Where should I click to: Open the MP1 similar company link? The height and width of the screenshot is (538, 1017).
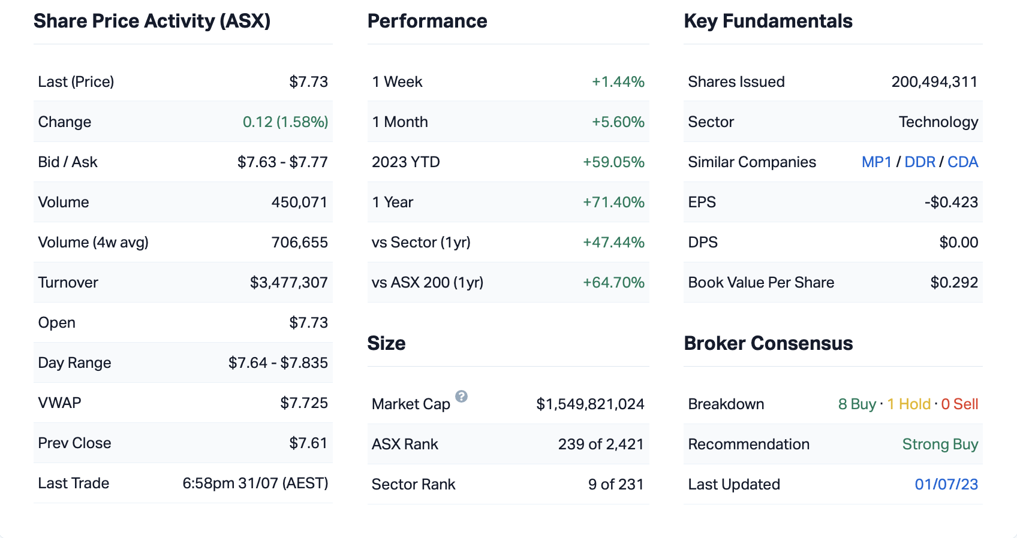click(x=876, y=162)
